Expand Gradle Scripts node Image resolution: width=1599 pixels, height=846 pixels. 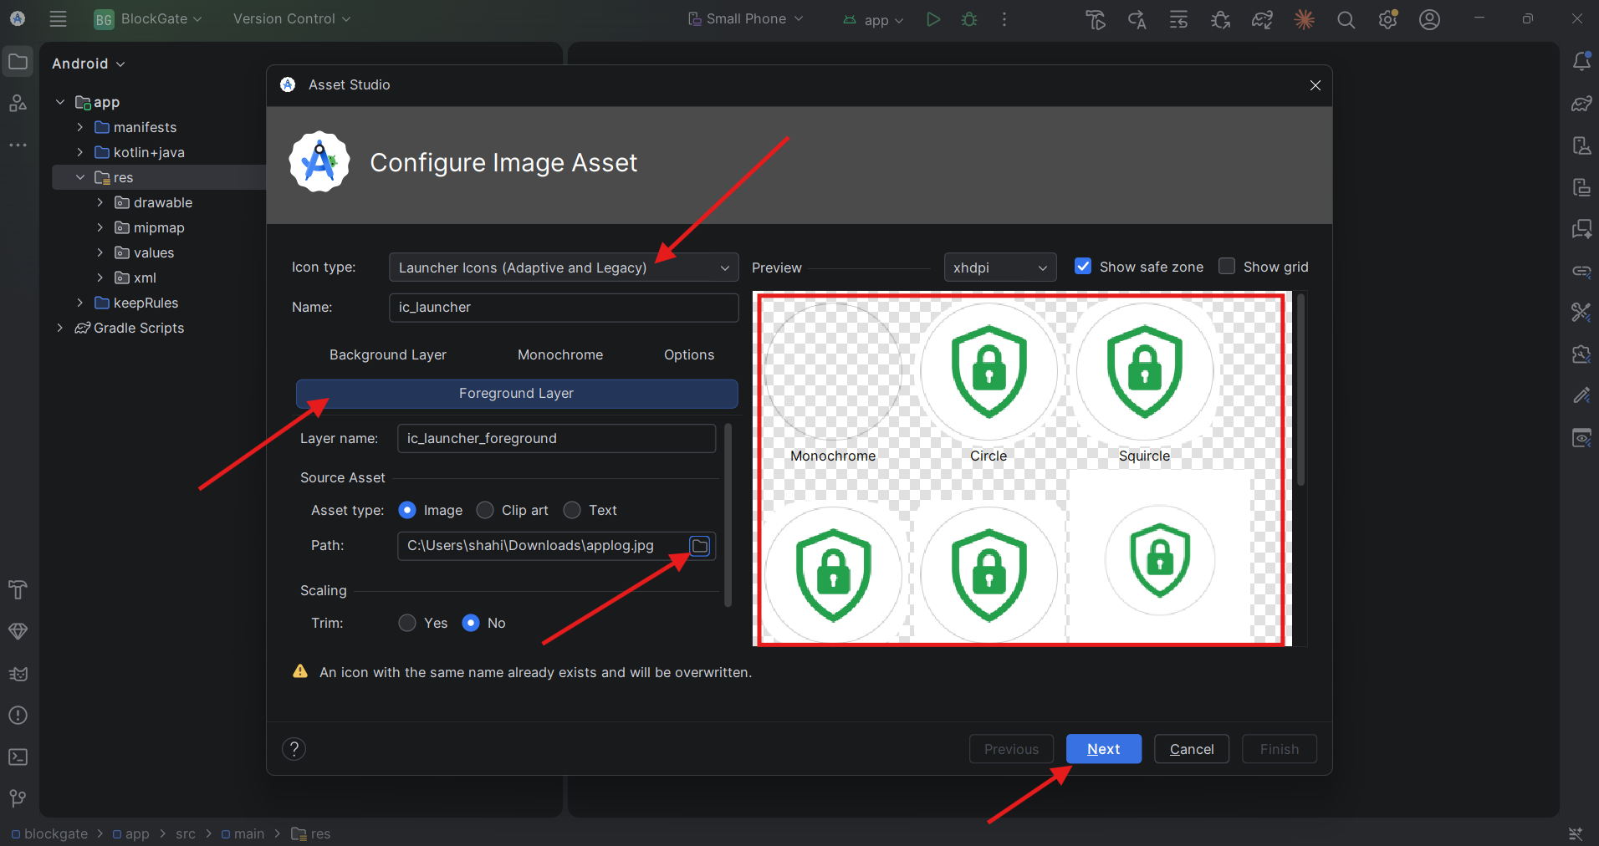(x=59, y=328)
